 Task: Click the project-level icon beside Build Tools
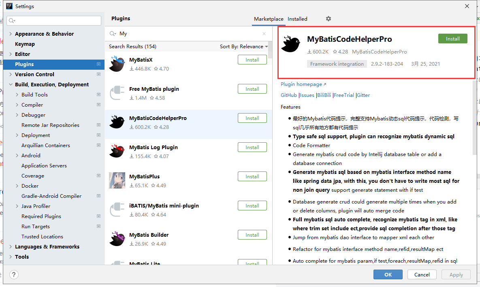[x=98, y=94]
